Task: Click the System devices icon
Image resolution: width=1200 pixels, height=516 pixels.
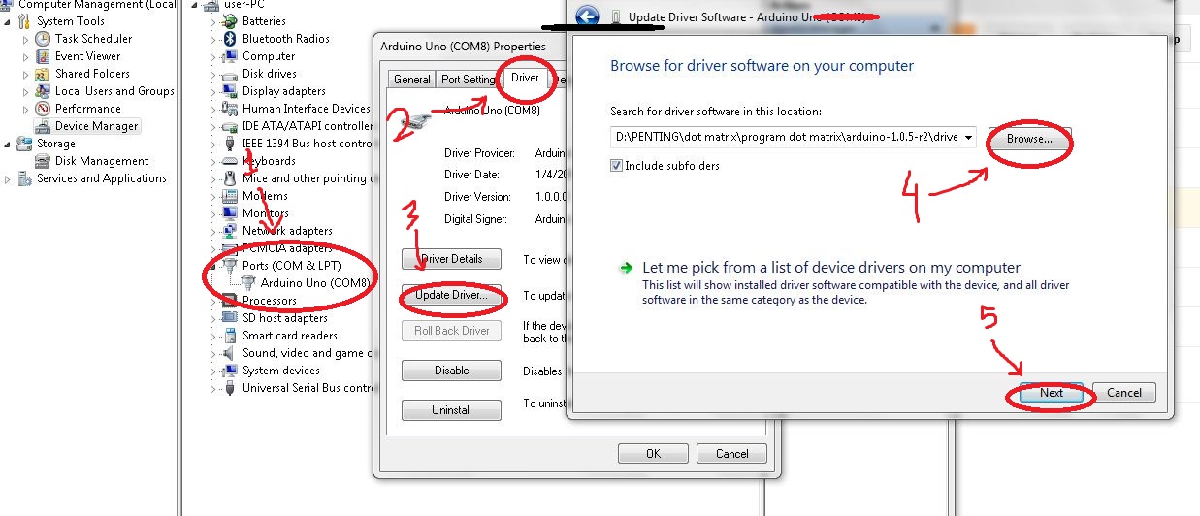Action: pos(230,371)
